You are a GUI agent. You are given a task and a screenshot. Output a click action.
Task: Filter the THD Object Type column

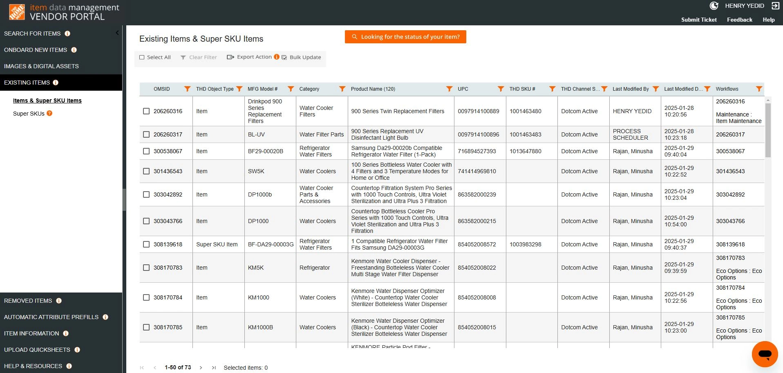click(x=239, y=89)
